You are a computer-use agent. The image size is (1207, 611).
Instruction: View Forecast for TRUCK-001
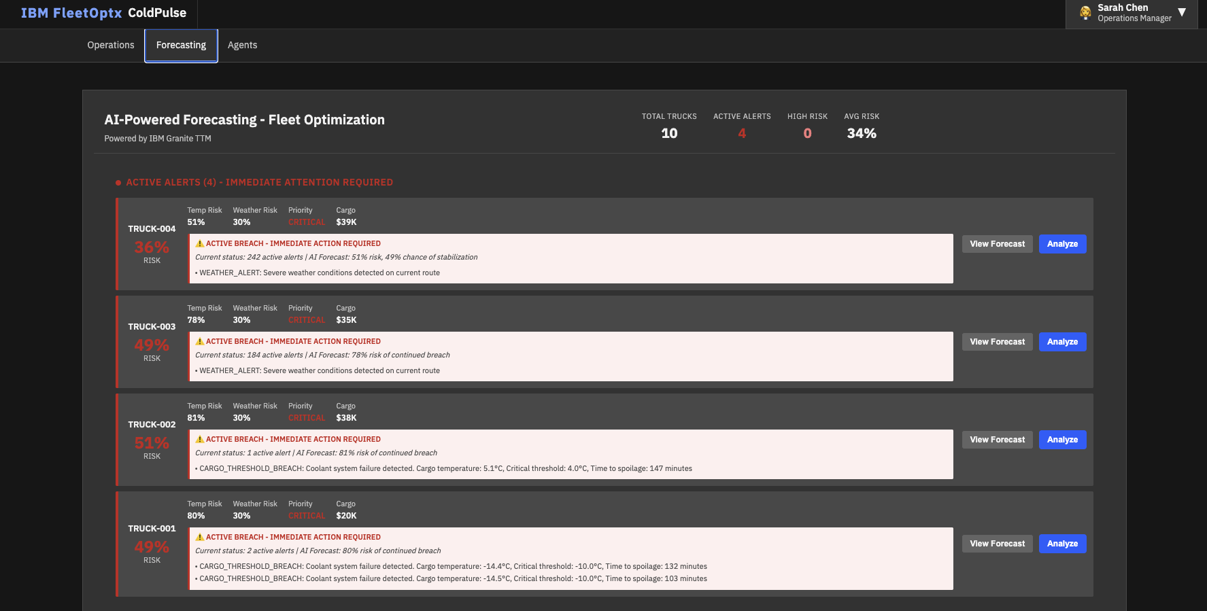coord(998,544)
